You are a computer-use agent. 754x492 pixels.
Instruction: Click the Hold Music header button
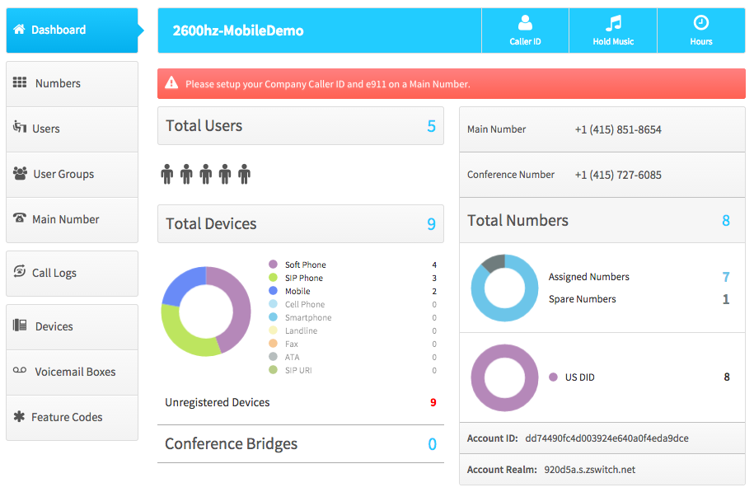click(613, 30)
